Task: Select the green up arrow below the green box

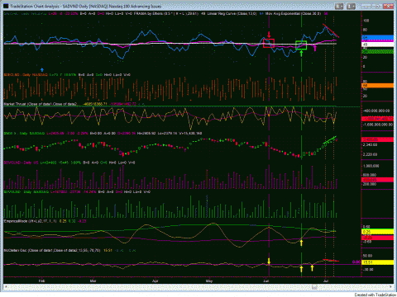Action: [301, 54]
